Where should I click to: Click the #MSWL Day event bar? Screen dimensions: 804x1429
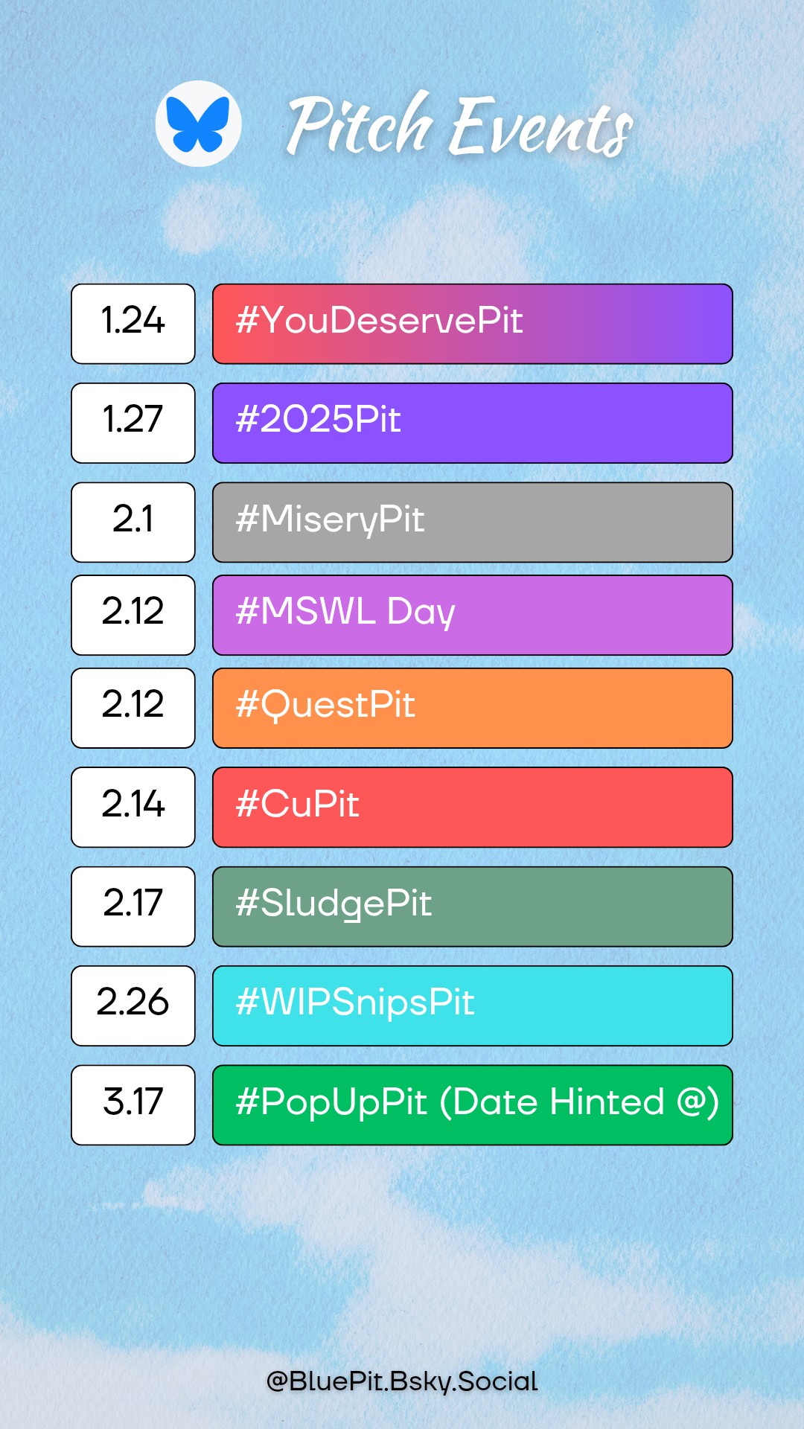click(x=472, y=615)
